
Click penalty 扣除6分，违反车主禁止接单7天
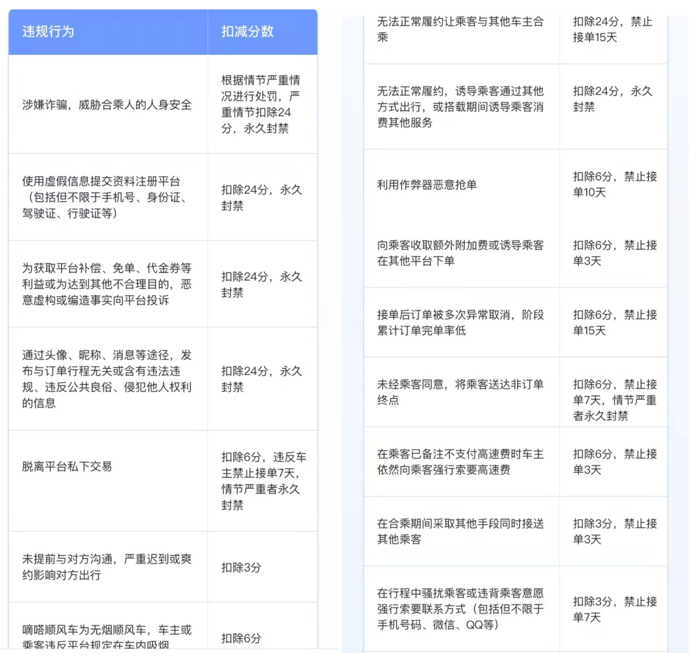click(262, 481)
